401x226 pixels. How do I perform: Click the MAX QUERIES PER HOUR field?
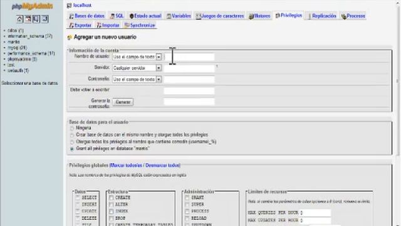tap(315, 213)
